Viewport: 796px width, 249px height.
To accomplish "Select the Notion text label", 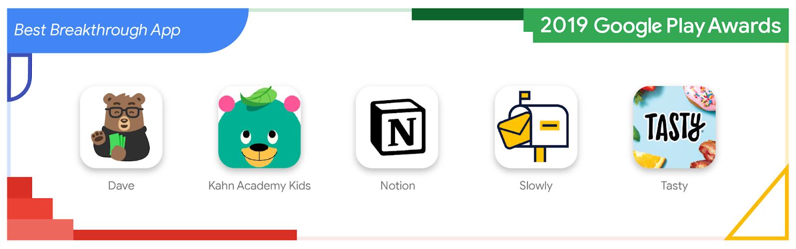I will [398, 186].
